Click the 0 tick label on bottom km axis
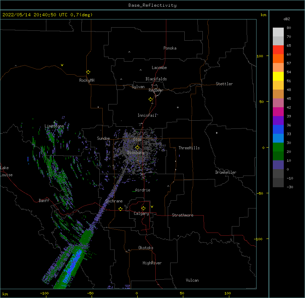The height and width of the screenshot is (298, 305). 137,293
